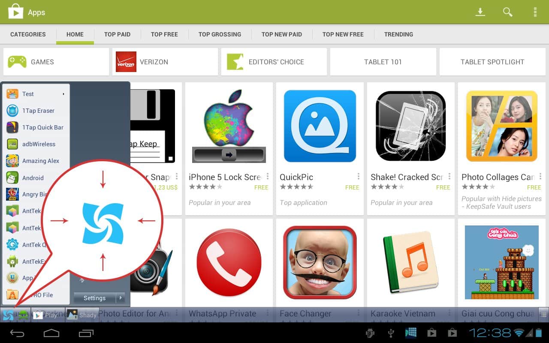The height and width of the screenshot is (343, 549).
Task: Tap the Play Store bag logo
Action: 15,12
